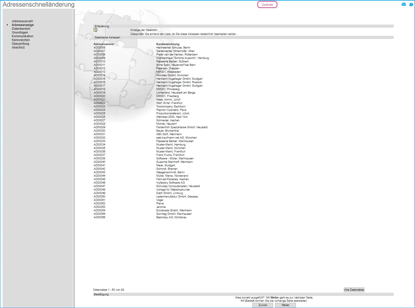Select Pieter van der Kerken, Rotterdam
Screen dimensions: 415x308
click(177, 55)
